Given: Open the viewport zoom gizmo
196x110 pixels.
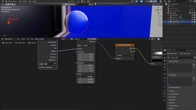Looking at the screenshot, I should coord(160,15).
